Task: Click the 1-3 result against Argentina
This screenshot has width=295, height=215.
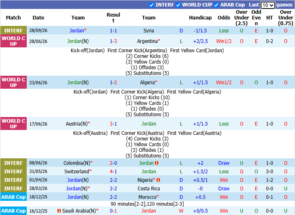Action: (113, 41)
